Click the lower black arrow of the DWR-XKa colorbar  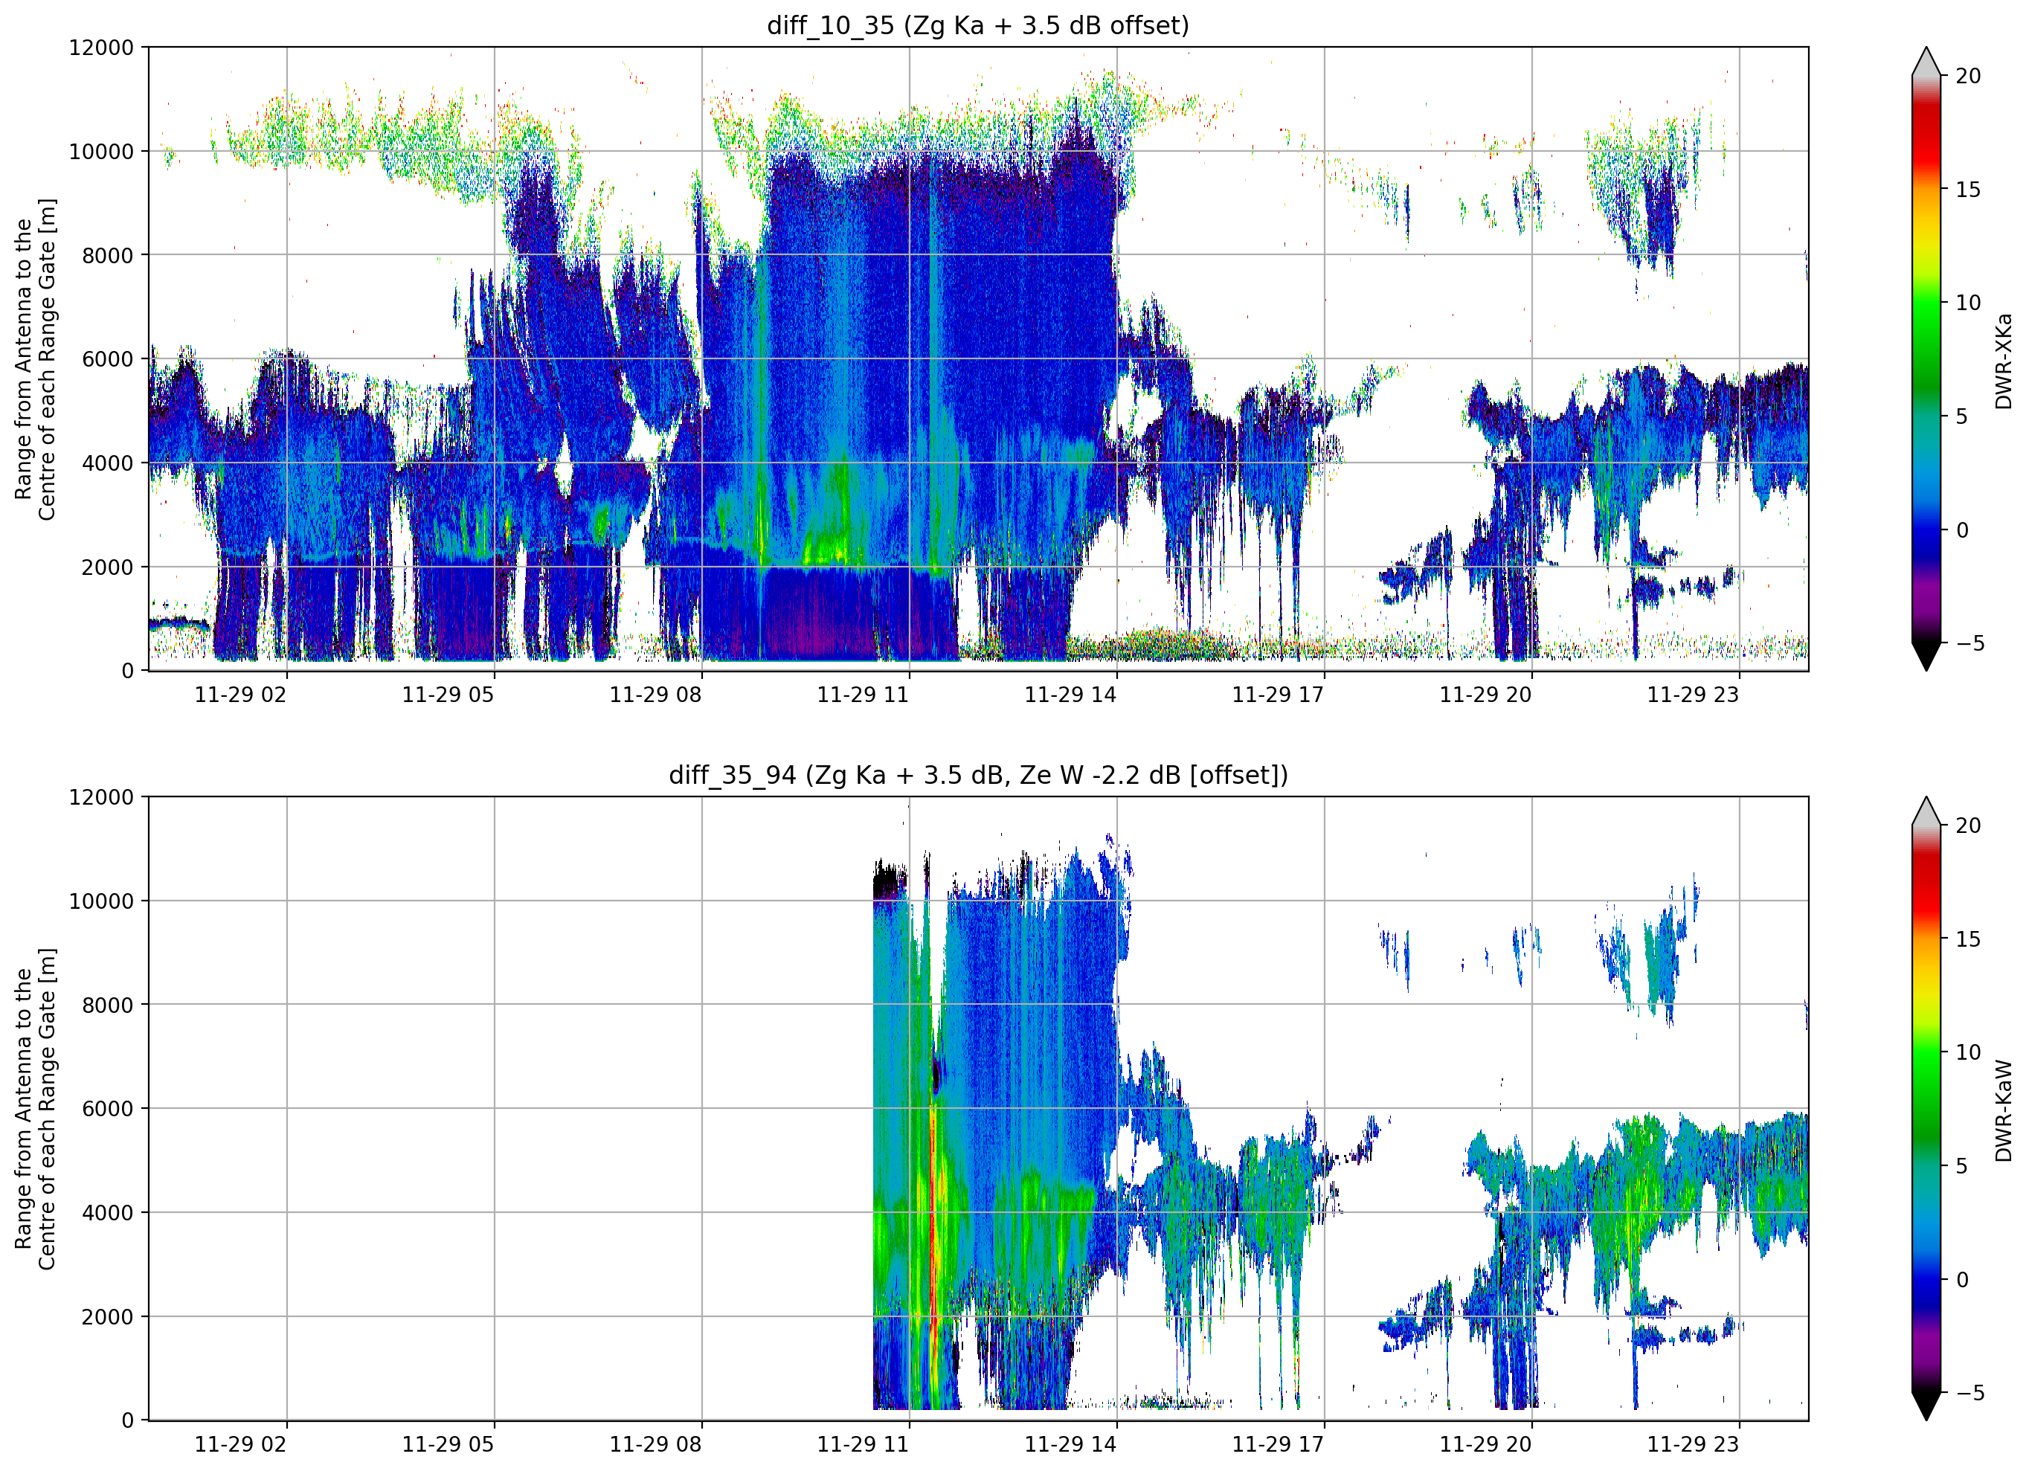1926,656
